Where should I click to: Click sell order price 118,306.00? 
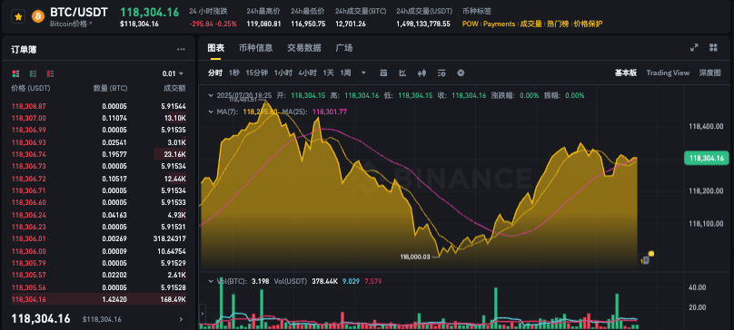(28, 251)
